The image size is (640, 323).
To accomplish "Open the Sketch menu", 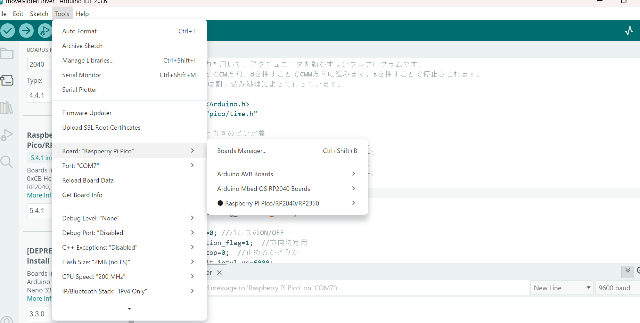I will pyautogui.click(x=39, y=14).
